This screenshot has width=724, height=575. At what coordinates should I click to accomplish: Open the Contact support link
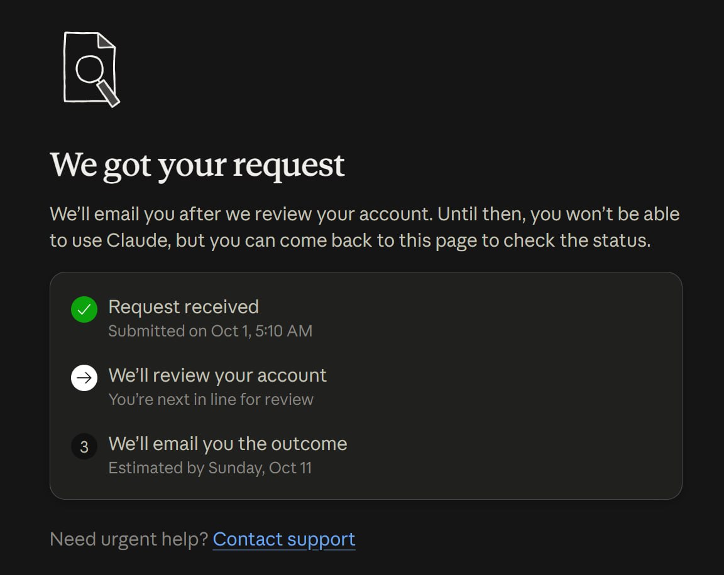tap(283, 539)
